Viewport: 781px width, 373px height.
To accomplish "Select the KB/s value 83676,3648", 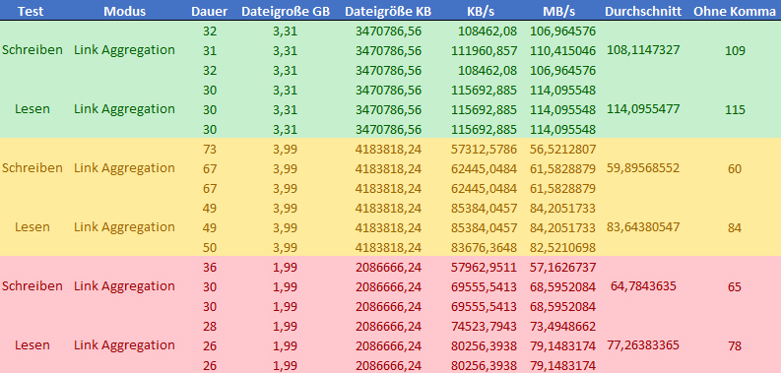I will point(485,248).
